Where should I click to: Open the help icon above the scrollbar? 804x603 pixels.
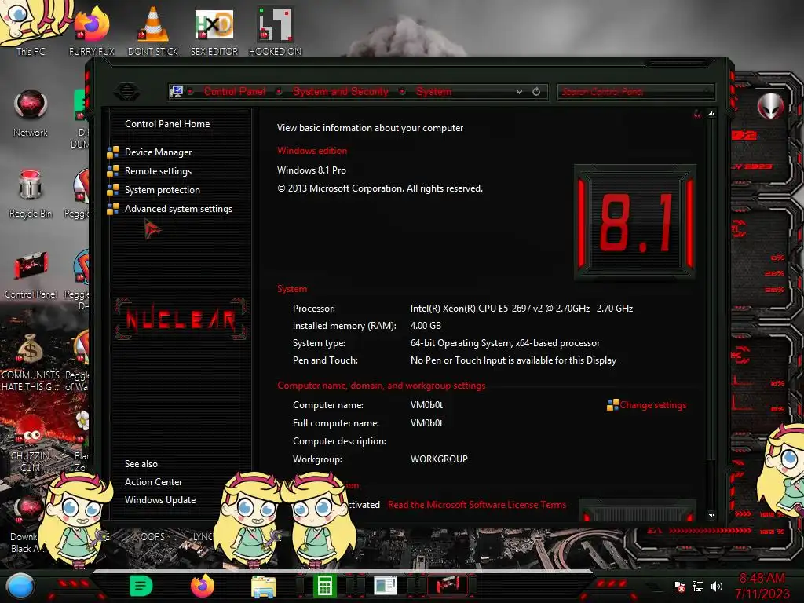pos(697,114)
